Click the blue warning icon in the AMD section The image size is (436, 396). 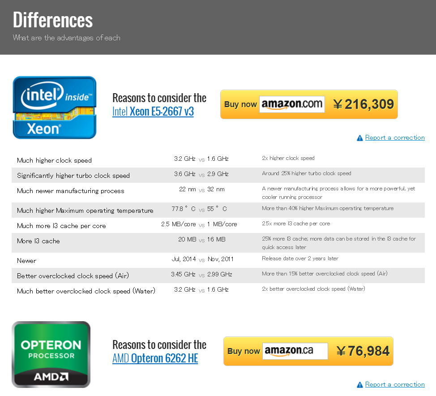tap(359, 385)
